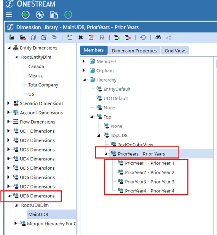This screenshot has height=235, width=217.
Task: Click the undo/refresh arrow toolbar icon
Action: pyautogui.click(x=143, y=37)
